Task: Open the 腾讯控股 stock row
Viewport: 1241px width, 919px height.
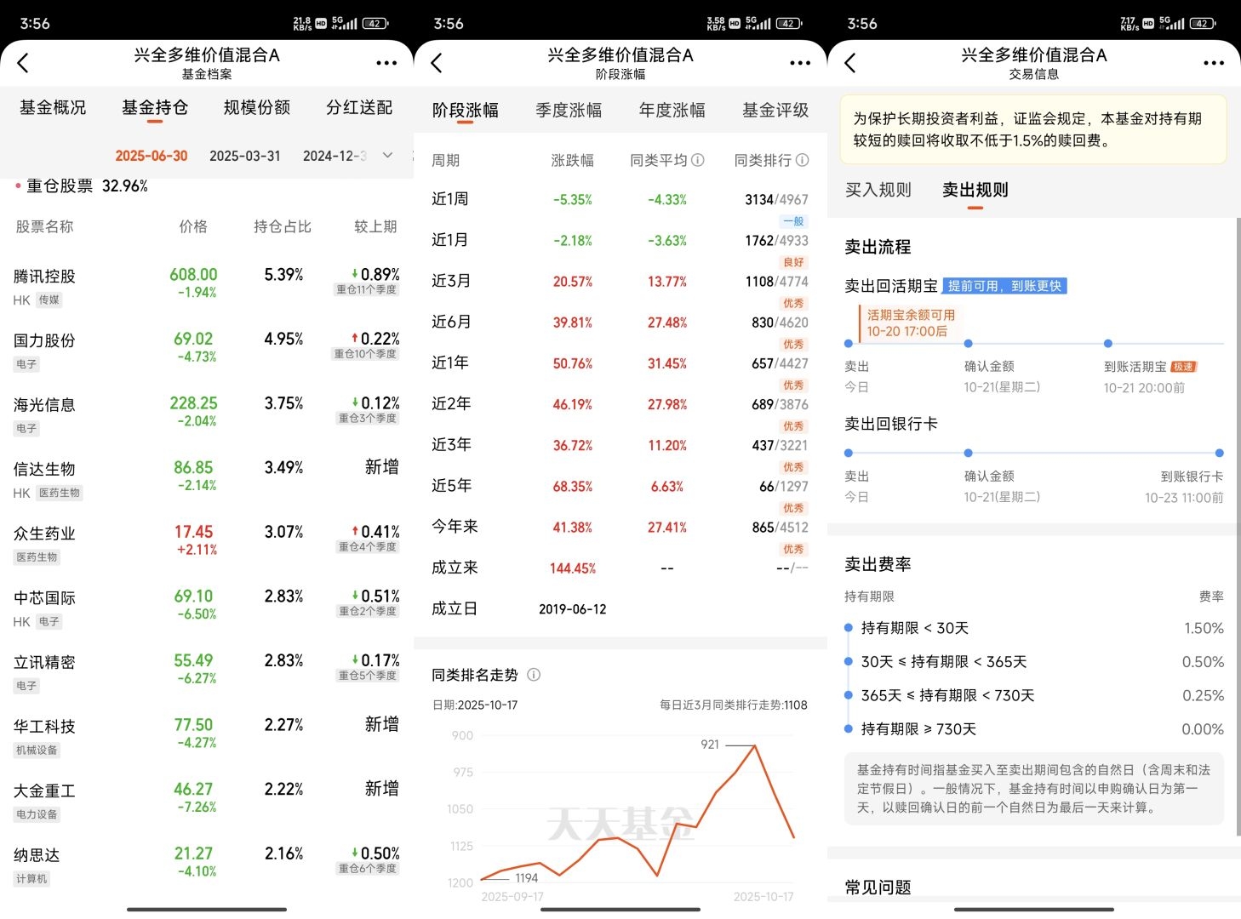Action: click(207, 287)
